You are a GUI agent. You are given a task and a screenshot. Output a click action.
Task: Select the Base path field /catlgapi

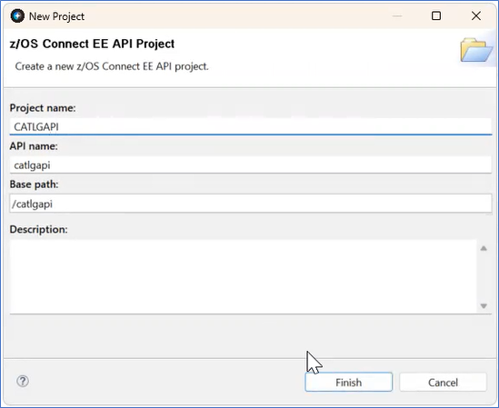tap(251, 204)
